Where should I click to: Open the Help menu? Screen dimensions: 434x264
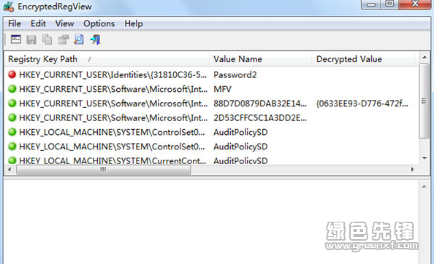134,24
